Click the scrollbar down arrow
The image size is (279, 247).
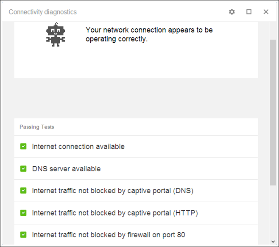click(x=273, y=242)
